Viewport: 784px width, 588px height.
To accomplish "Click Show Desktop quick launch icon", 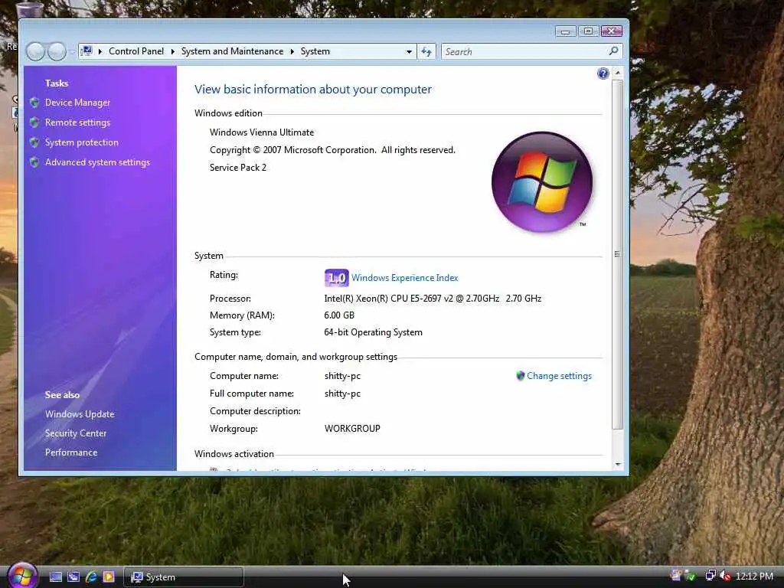I will click(x=55, y=577).
